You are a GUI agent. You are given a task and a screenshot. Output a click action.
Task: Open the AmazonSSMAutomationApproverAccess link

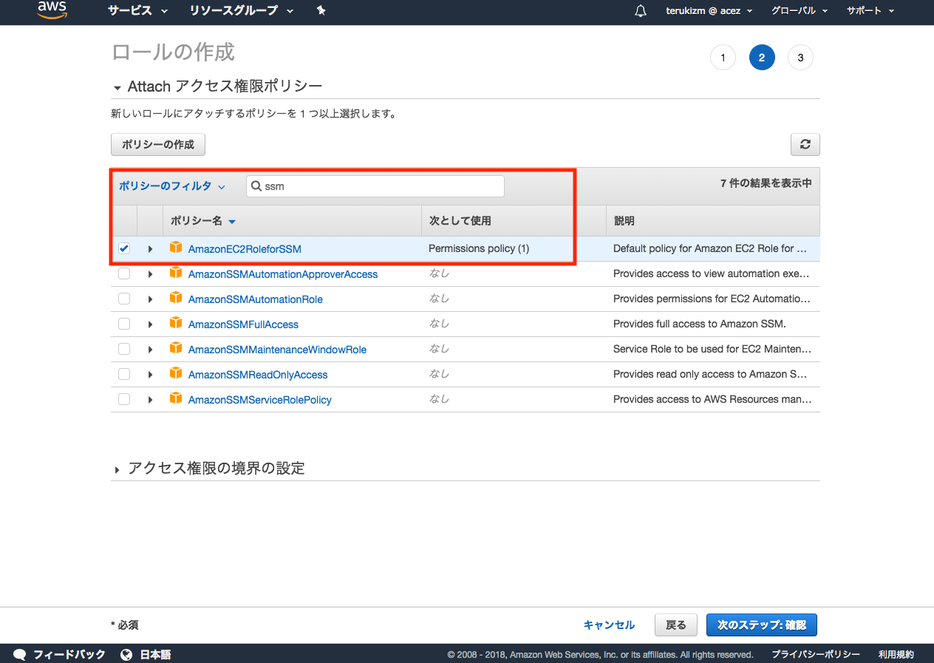pos(283,274)
